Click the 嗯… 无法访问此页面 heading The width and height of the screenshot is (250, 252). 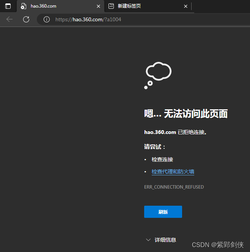tap(186, 113)
